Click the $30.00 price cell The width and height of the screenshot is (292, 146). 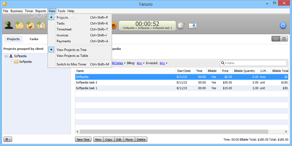pos(227,82)
